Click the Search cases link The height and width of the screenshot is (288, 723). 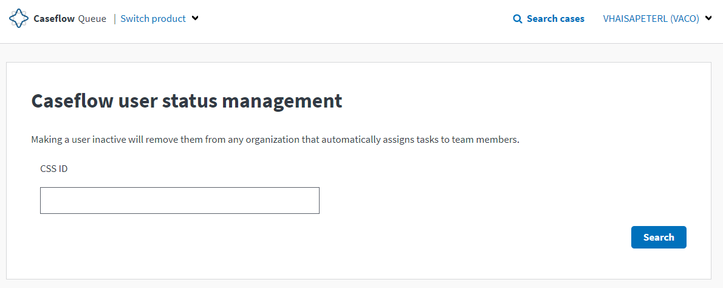click(x=549, y=18)
